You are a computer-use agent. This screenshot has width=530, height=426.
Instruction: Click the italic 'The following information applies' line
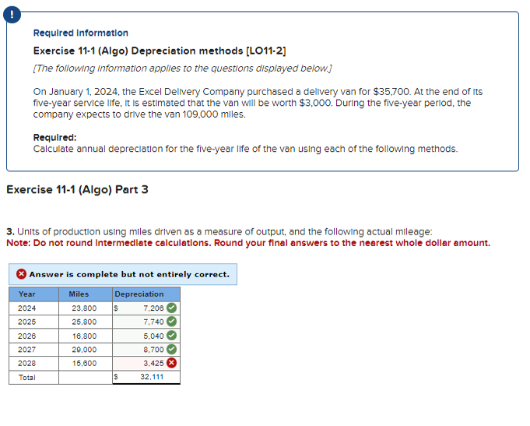coord(183,69)
